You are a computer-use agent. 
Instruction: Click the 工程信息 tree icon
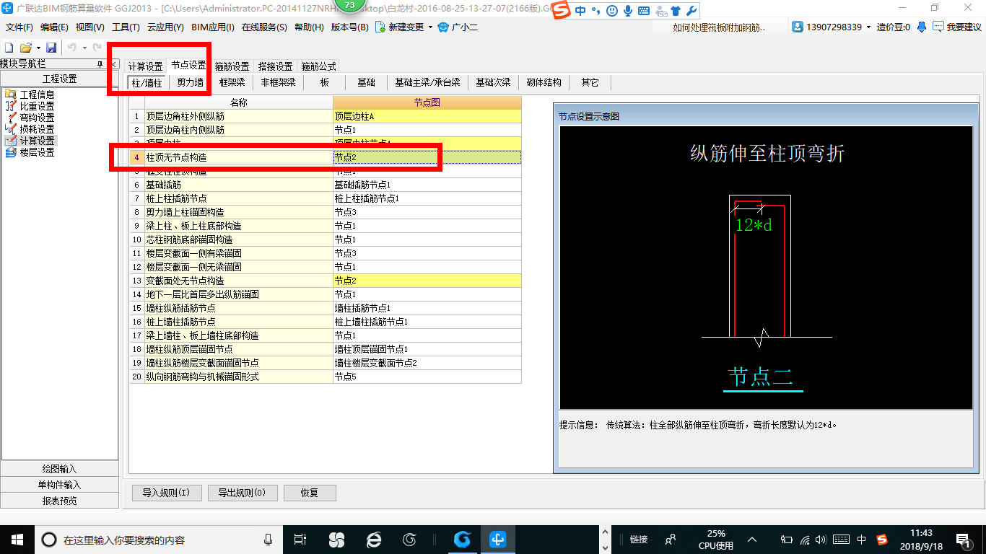tap(10, 94)
